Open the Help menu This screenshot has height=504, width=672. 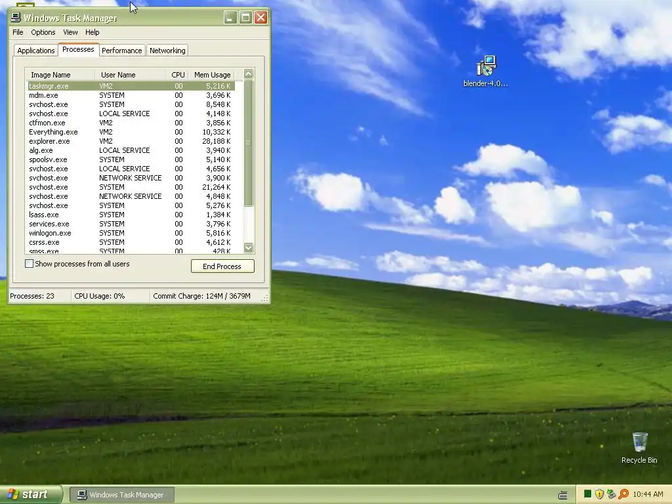click(x=92, y=32)
